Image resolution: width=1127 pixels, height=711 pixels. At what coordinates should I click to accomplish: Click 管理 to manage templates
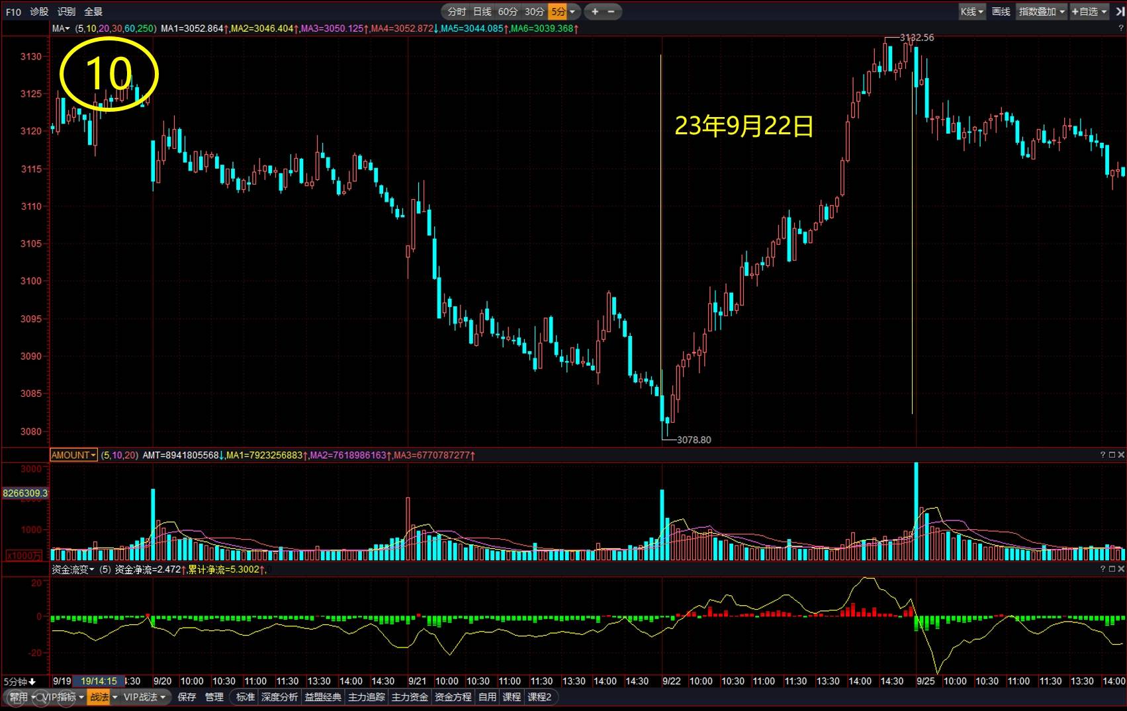[214, 697]
